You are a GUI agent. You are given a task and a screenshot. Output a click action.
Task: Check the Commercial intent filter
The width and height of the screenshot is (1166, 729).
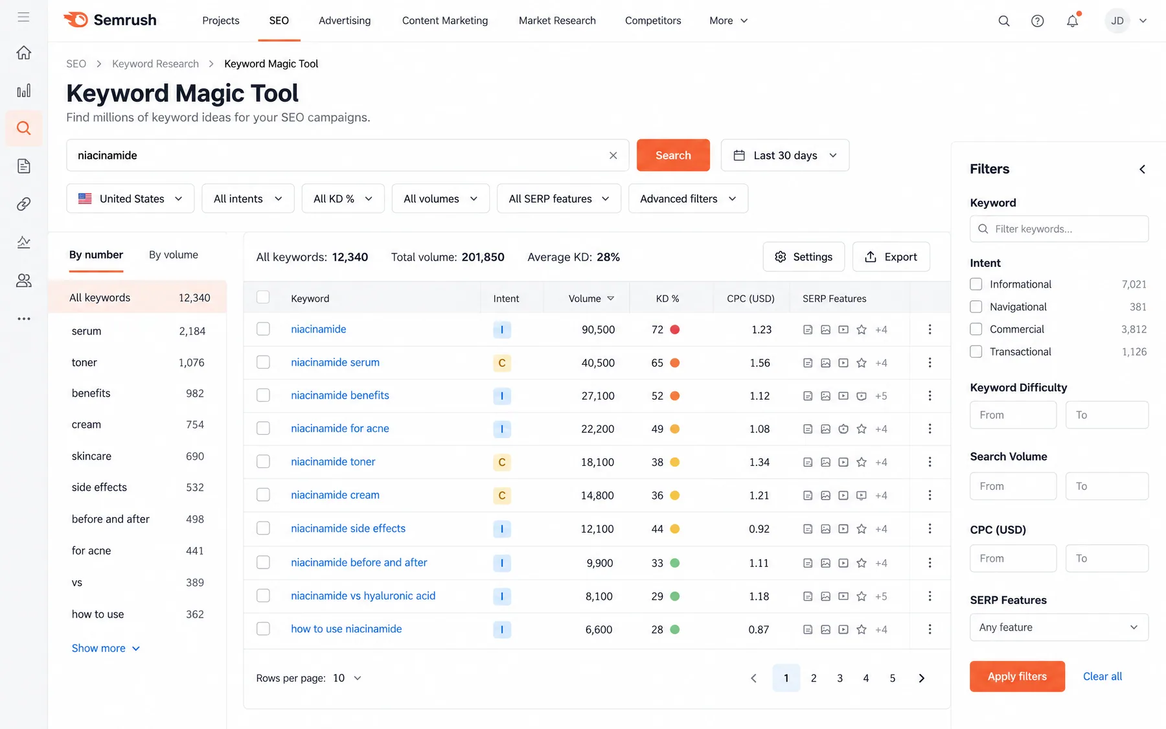976,329
